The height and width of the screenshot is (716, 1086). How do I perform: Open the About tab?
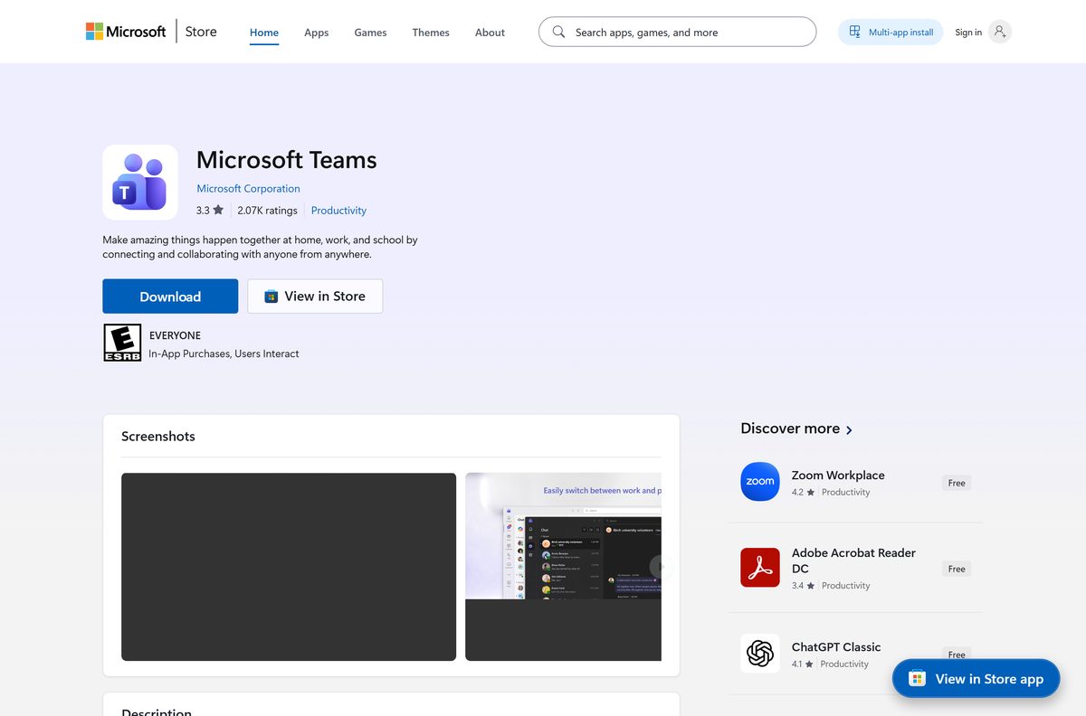[x=490, y=33]
